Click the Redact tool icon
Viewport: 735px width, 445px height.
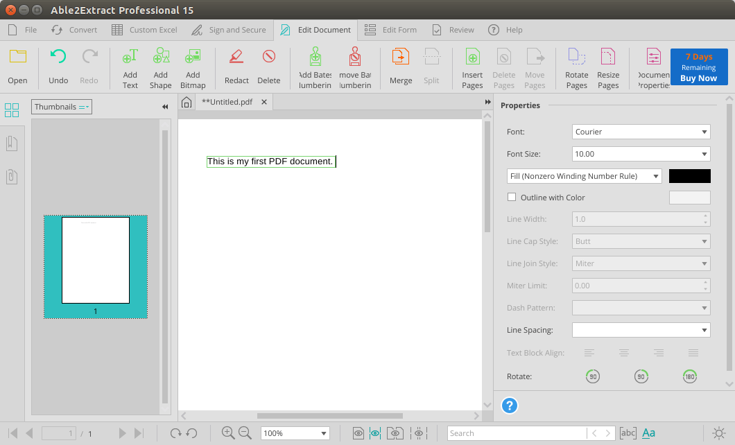[x=236, y=58]
